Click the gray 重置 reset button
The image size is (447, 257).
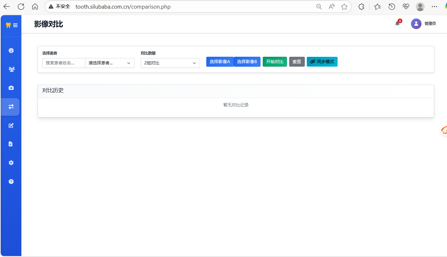[x=297, y=62]
